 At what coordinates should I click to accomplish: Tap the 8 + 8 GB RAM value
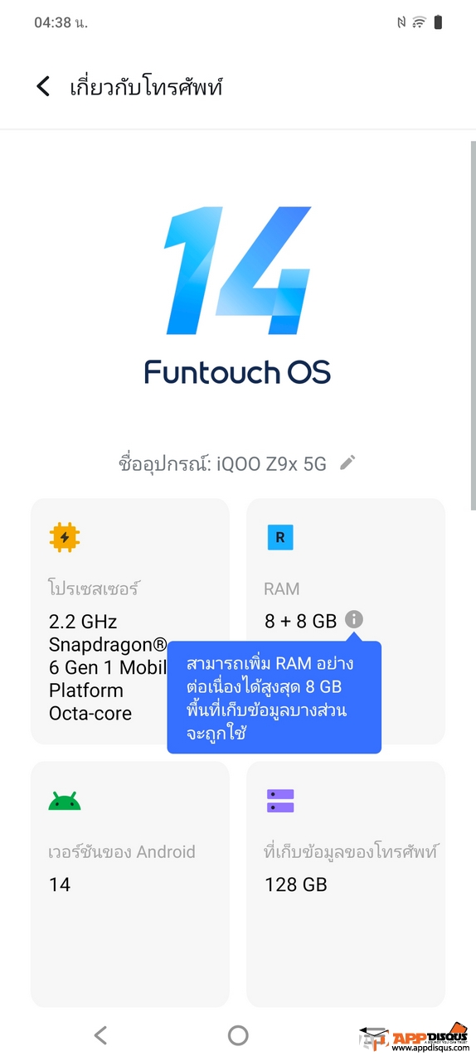(x=300, y=621)
